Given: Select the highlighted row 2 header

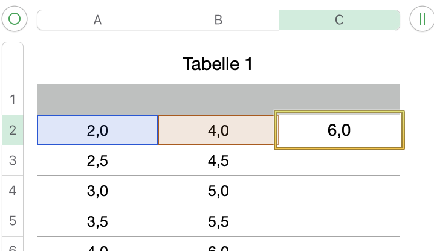Looking at the screenshot, I should pyautogui.click(x=13, y=130).
